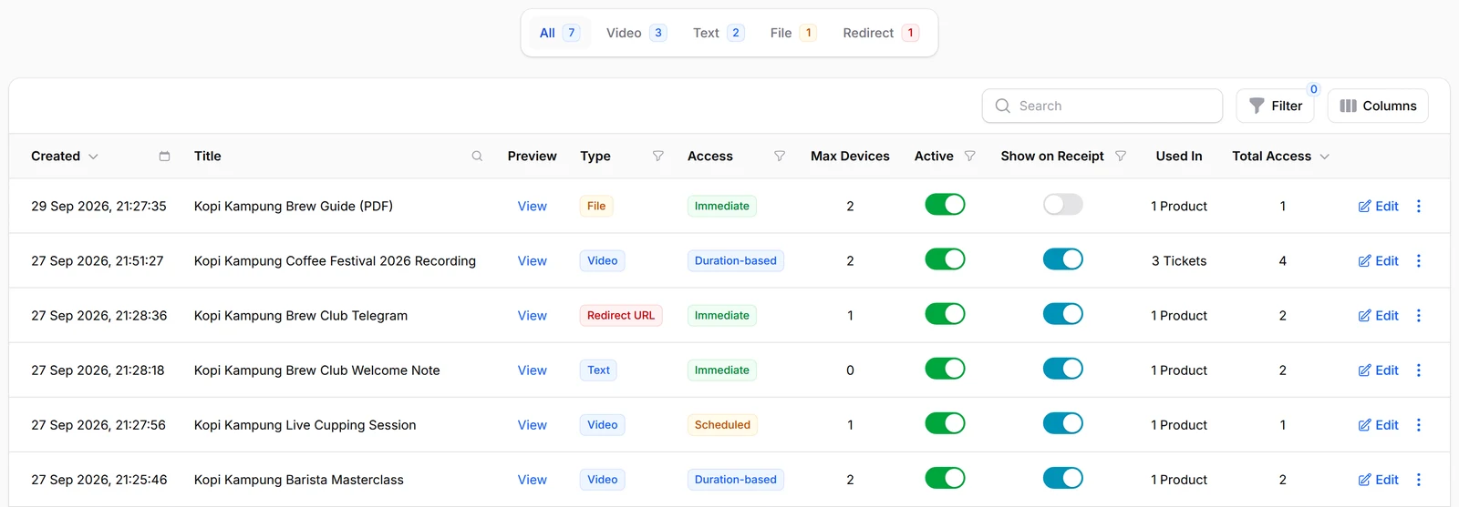This screenshot has height=507, width=1459.
Task: Open the Columns chooser
Action: tap(1378, 106)
